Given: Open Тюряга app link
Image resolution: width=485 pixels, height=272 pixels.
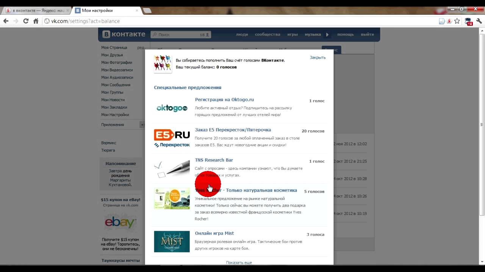Looking at the screenshot, I should [x=108, y=150].
